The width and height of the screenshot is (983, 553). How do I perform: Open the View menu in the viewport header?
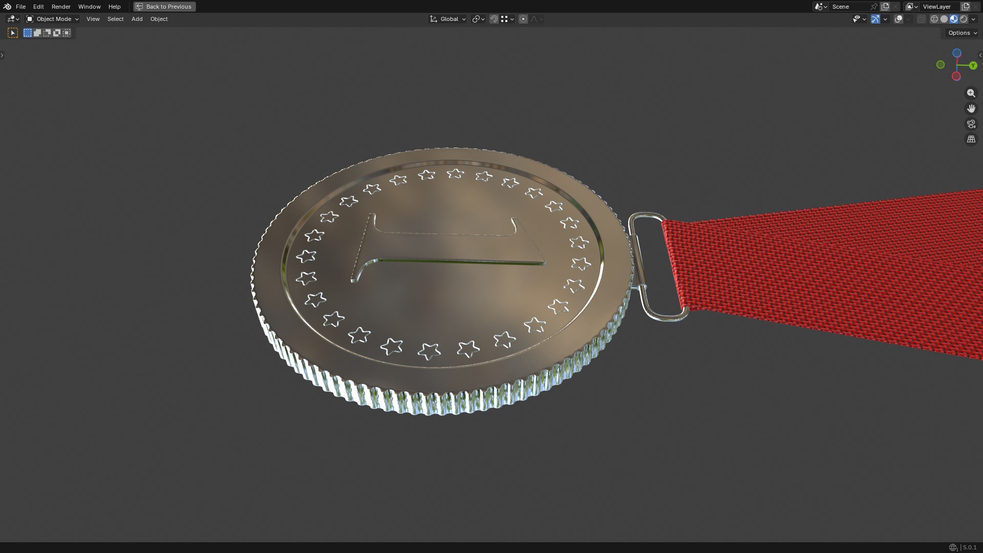(x=93, y=19)
